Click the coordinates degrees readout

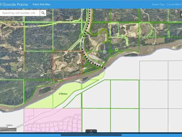coord(8,130)
